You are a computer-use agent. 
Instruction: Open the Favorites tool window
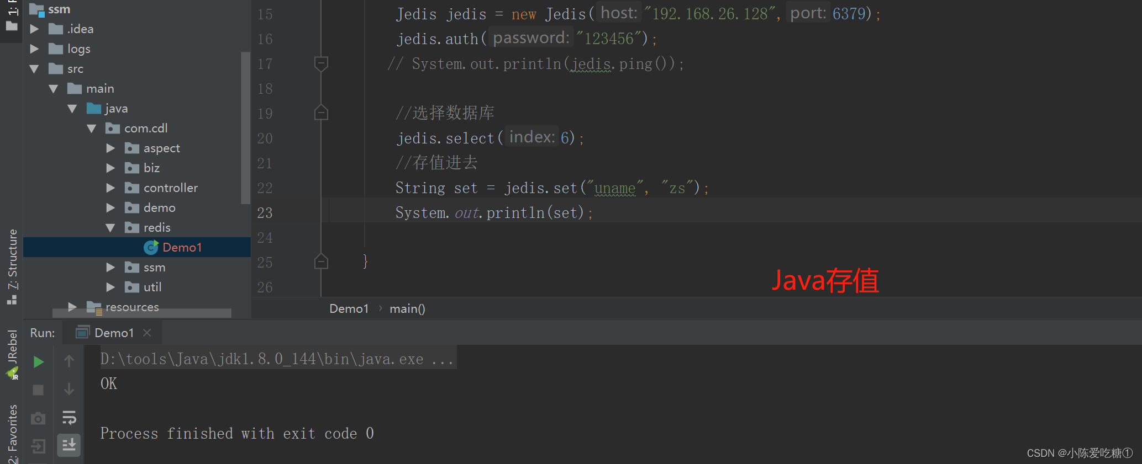click(12, 434)
